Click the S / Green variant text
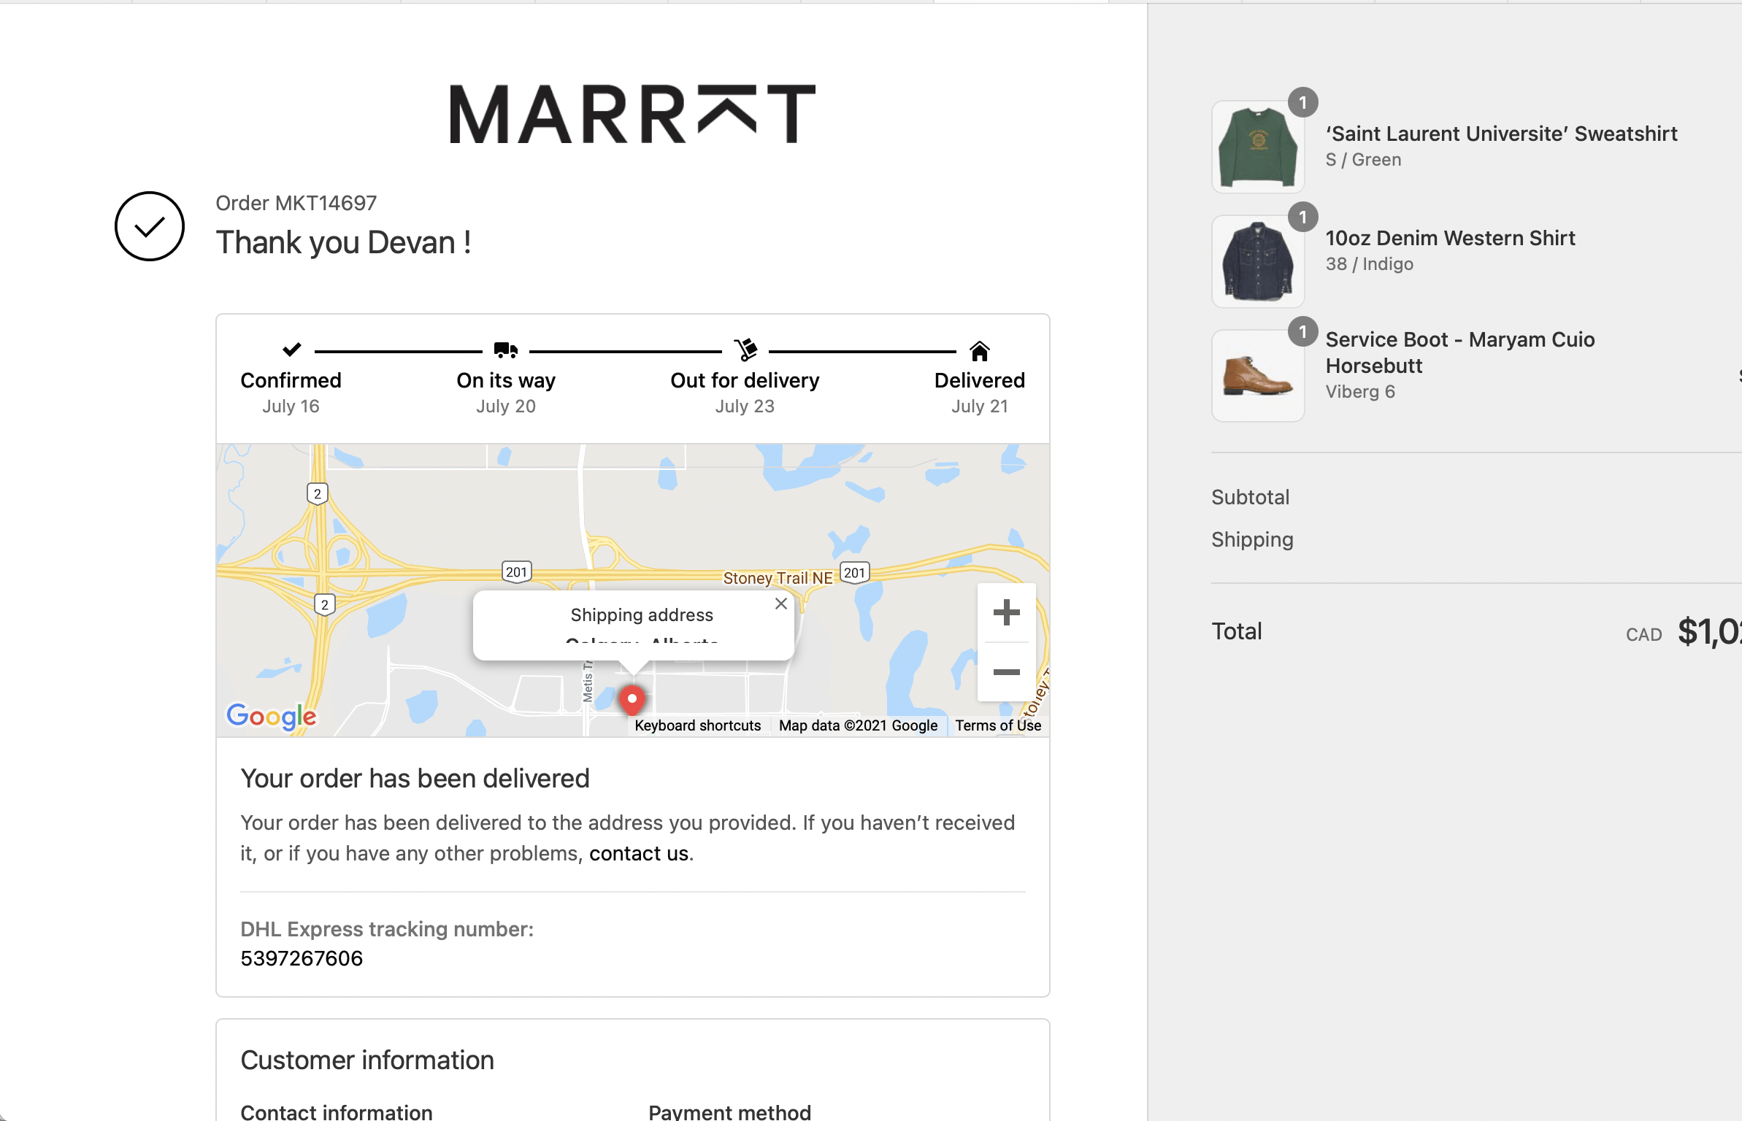This screenshot has height=1121, width=1742. pos(1363,160)
